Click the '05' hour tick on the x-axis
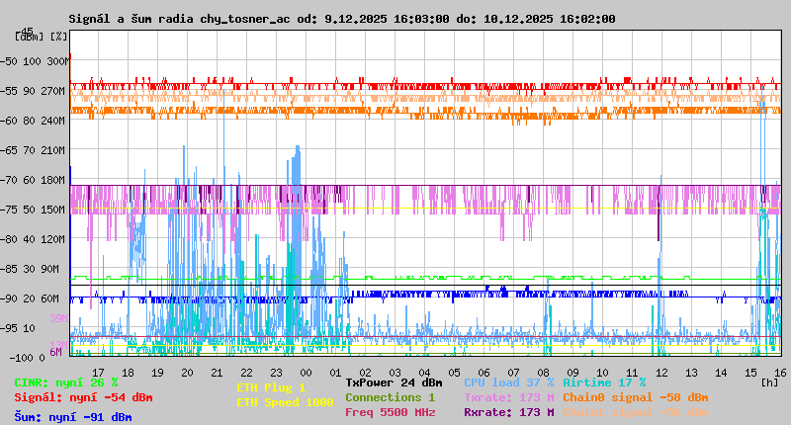The image size is (791, 425). (x=455, y=373)
